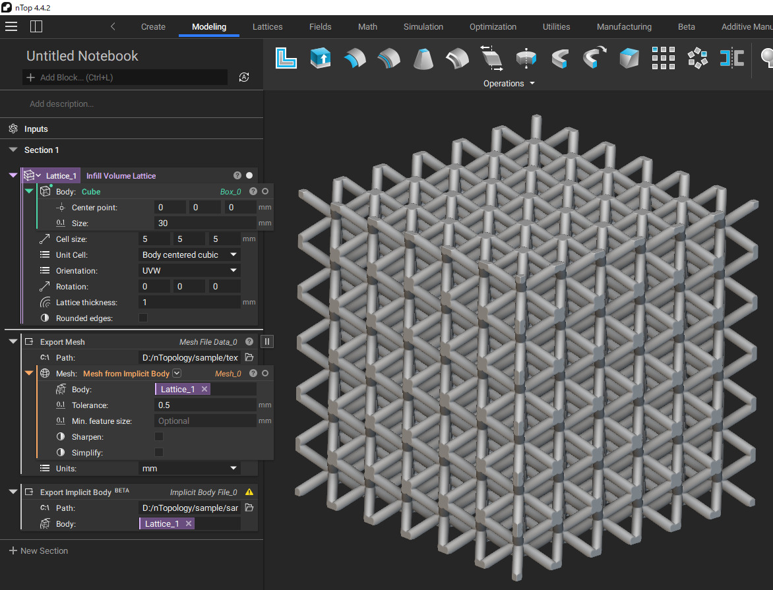The image size is (773, 590).
Task: Collapse the Lattice_1 block with its disclosure triangle
Action: [x=13, y=175]
